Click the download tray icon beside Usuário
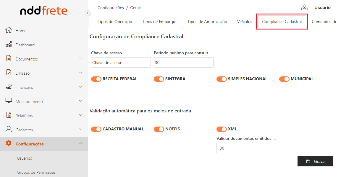This screenshot has height=177, width=341. [305, 7]
